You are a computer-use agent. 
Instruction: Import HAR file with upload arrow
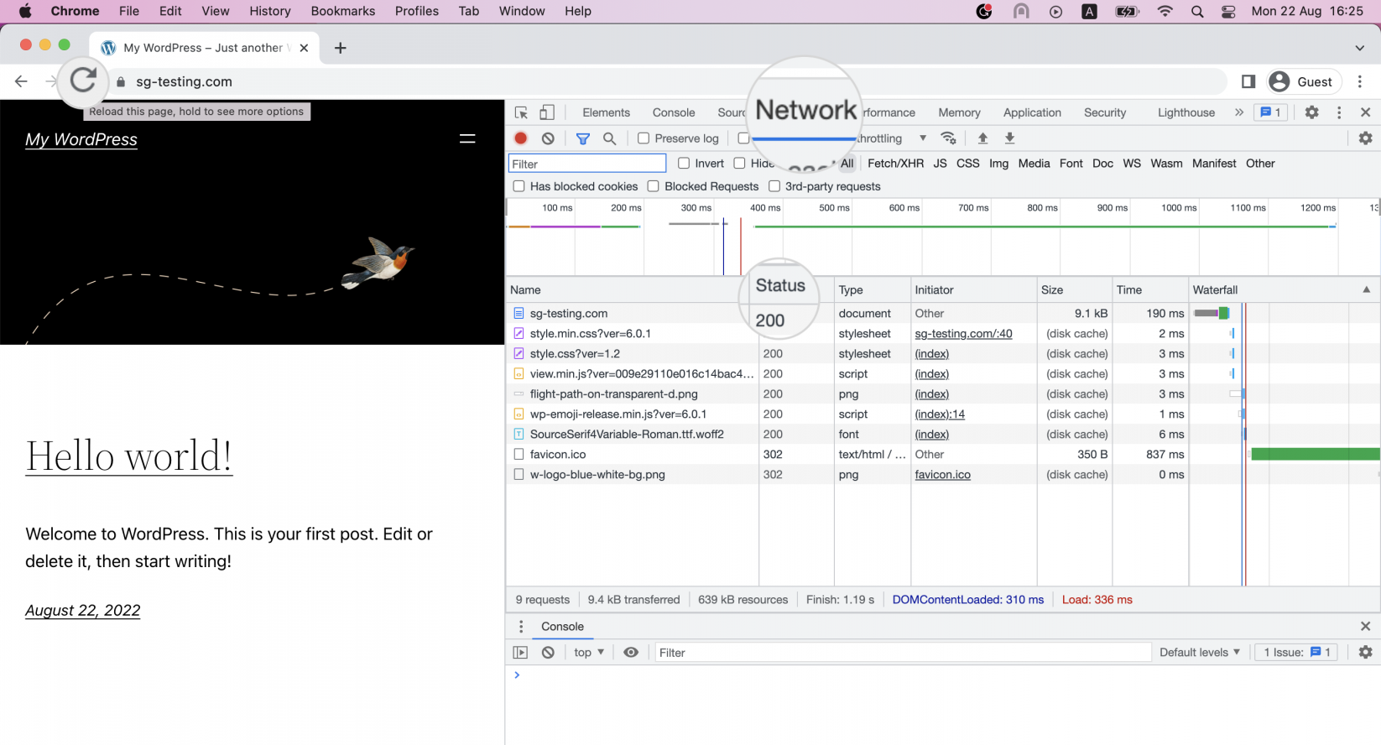click(x=982, y=138)
